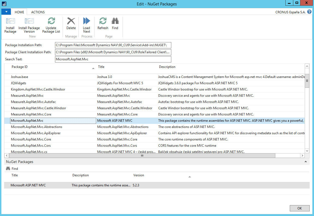Click the core abstractions description cell
The width and height of the screenshot is (314, 216).
[187, 127]
